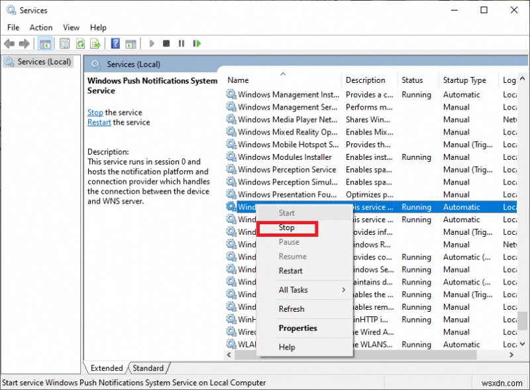Click the Back arrow in toolbar
The height and width of the screenshot is (390, 530).
pos(9,44)
